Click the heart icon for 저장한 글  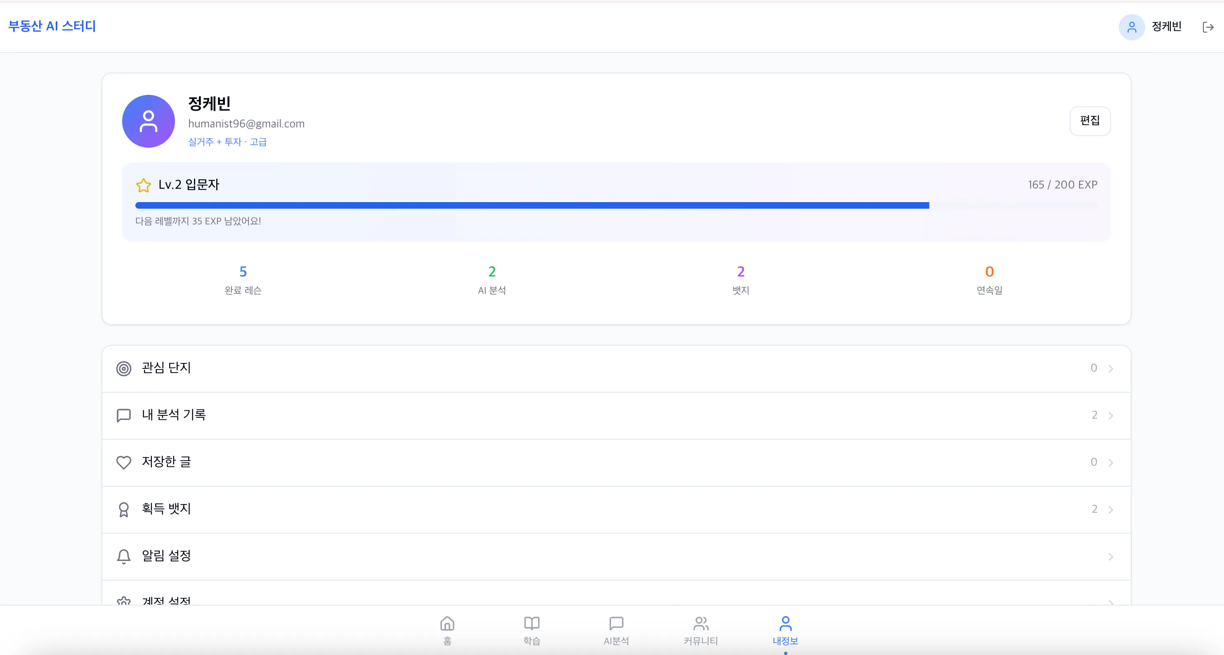pos(123,462)
